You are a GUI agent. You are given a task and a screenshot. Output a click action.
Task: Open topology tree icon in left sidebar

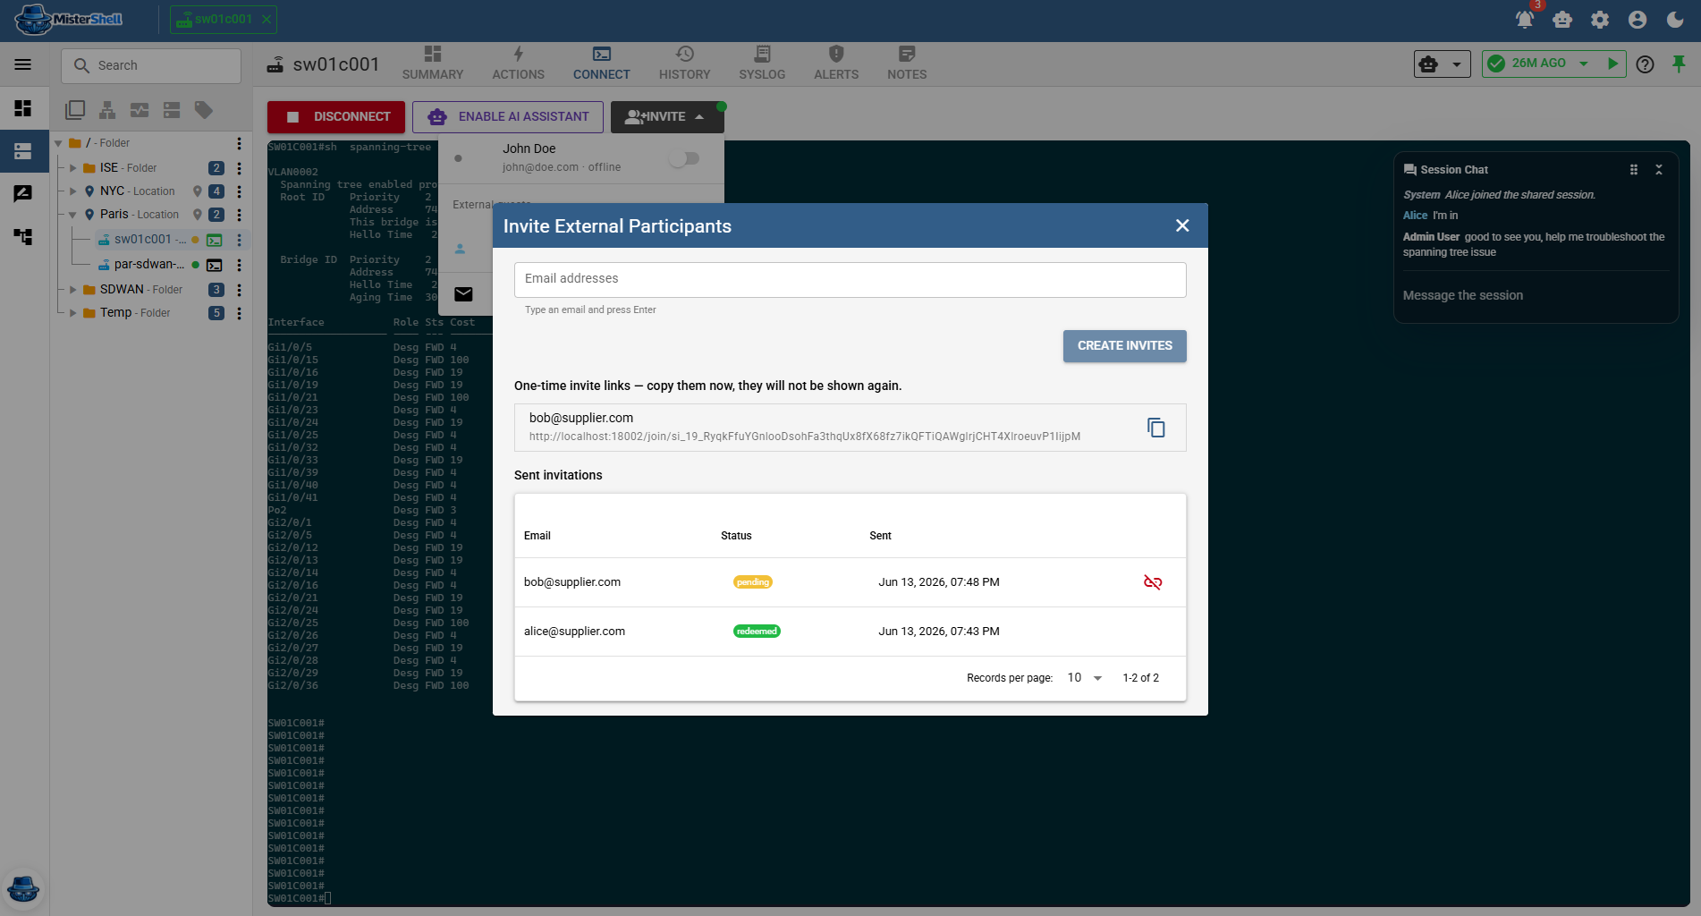(x=23, y=236)
